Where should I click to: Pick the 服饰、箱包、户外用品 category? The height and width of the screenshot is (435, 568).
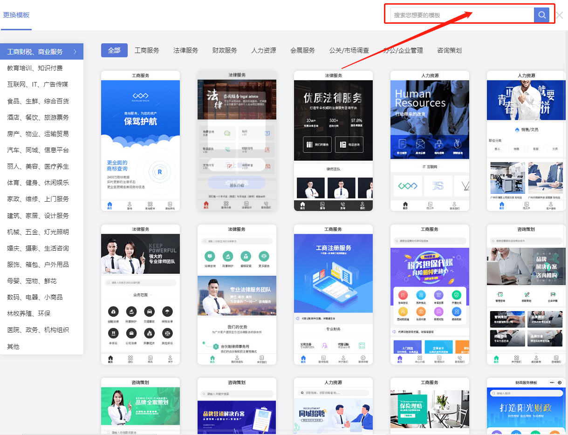(38, 265)
